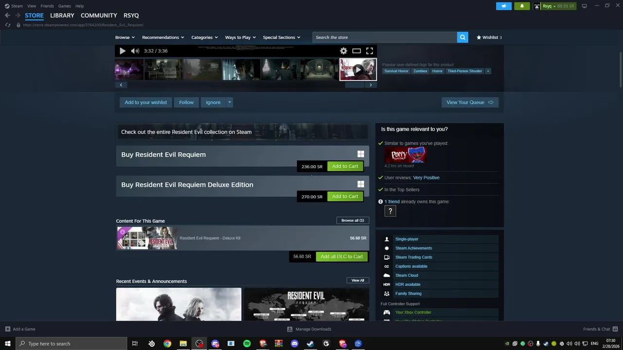This screenshot has height=350, width=623.
Task: Click the Add a Game plus icon
Action: tap(8, 329)
